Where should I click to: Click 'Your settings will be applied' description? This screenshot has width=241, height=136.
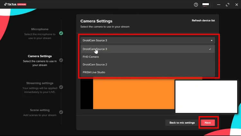tap(40, 90)
